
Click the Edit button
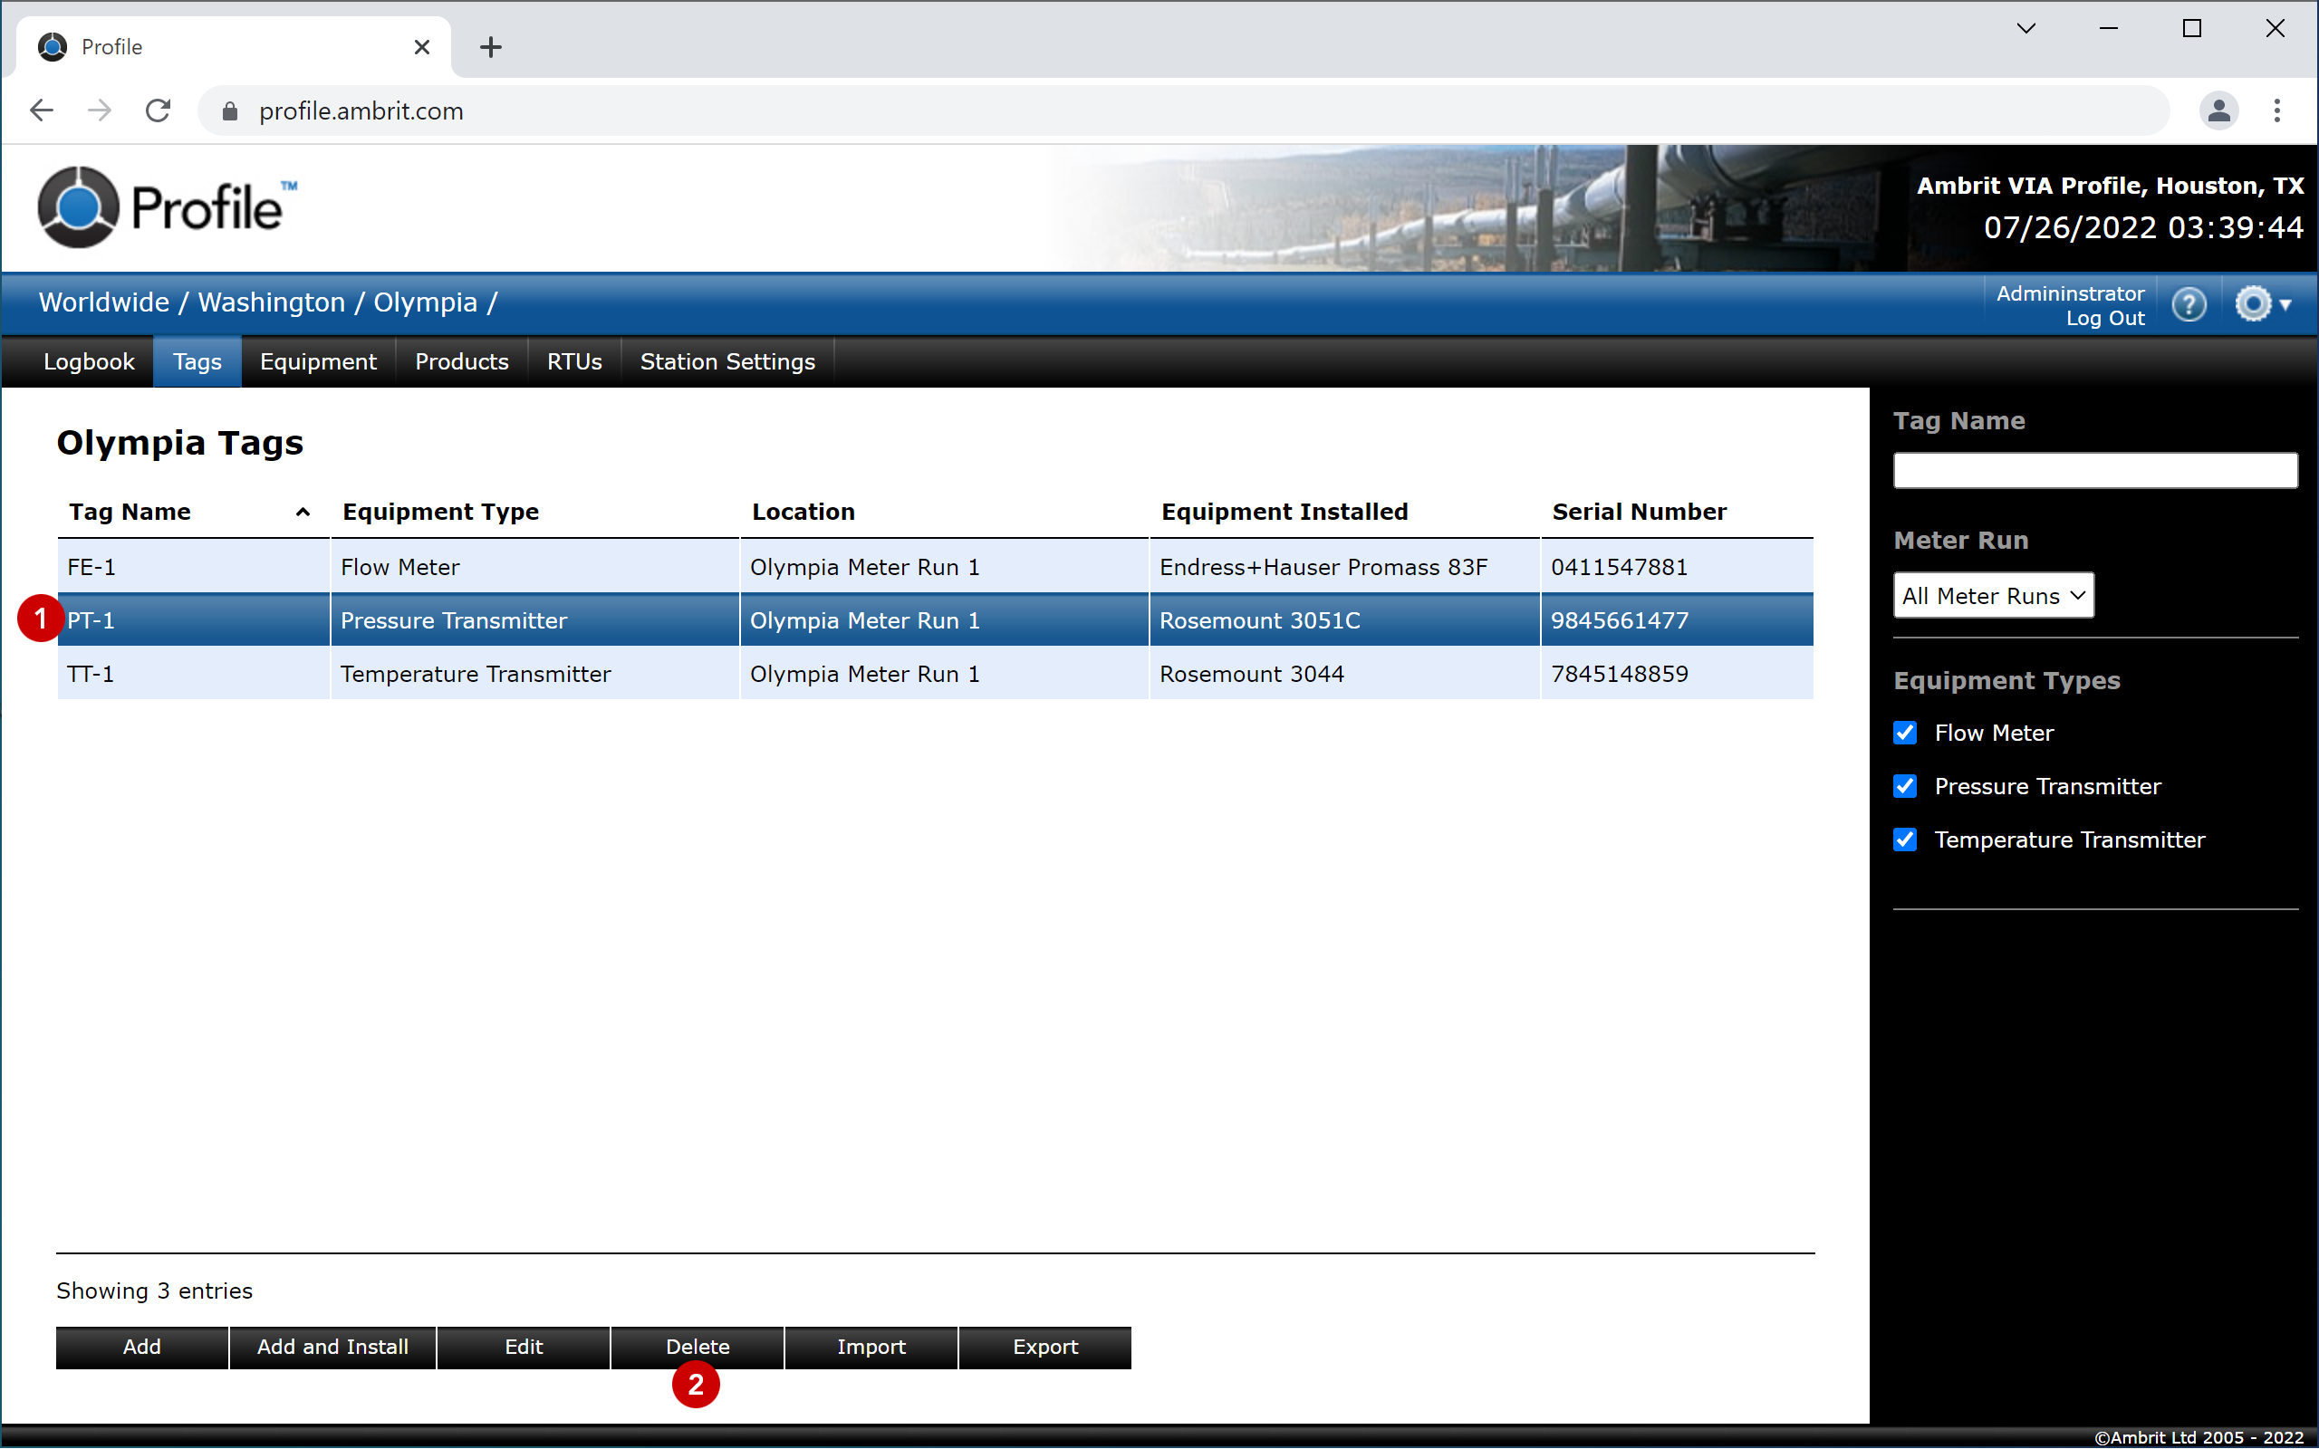[x=524, y=1348]
